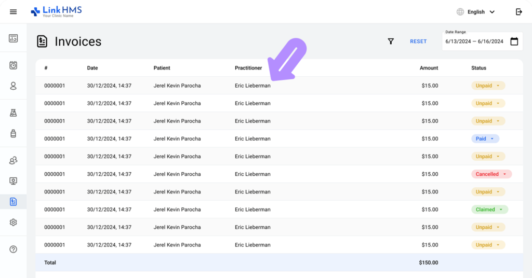
Task: Open the help question mark icon
Action: [13, 249]
